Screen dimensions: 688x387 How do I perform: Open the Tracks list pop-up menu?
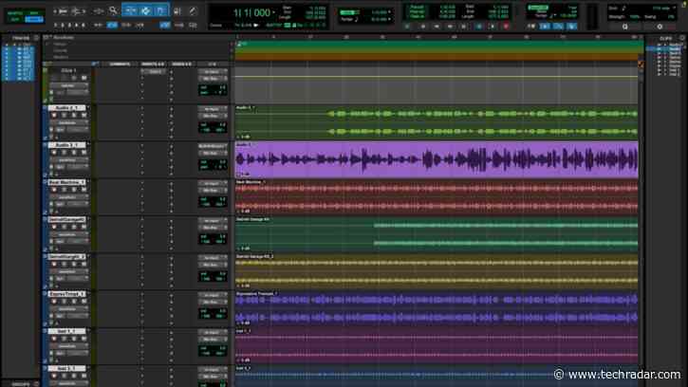(36, 38)
